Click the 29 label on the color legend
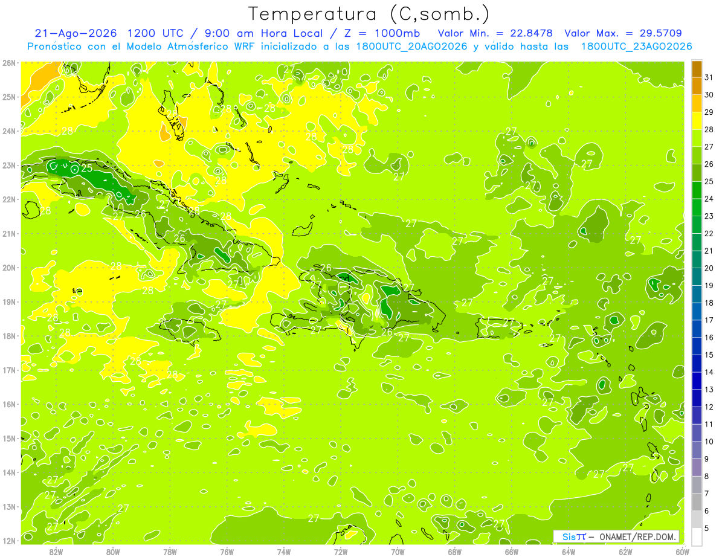 coord(709,112)
